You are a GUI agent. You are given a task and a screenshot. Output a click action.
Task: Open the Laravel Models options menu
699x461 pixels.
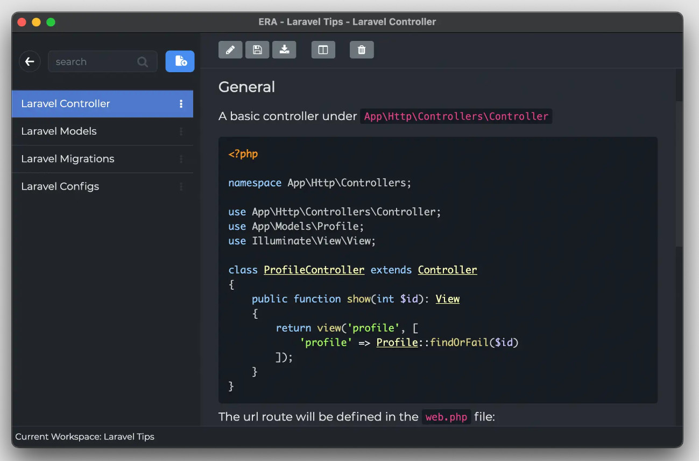181,131
